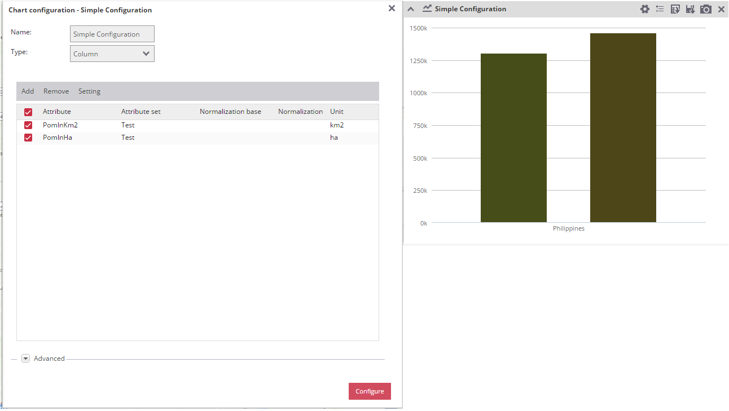Viewport: 729px width, 411px height.
Task: Click the shorter green bar in the chart
Action: [513, 138]
